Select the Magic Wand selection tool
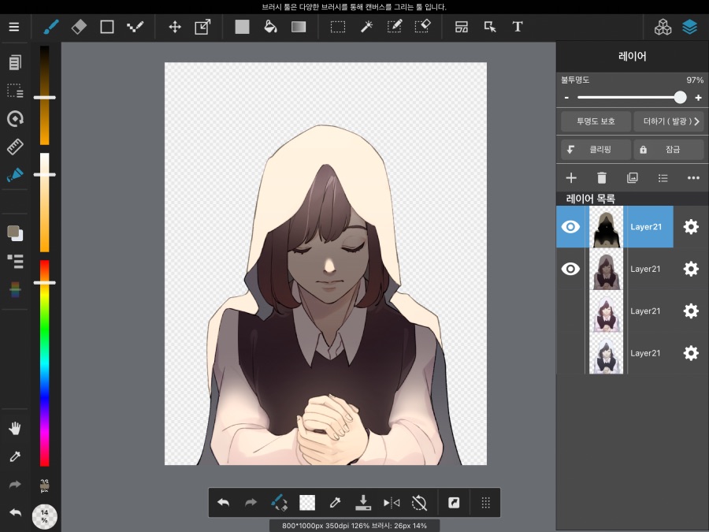This screenshot has width=709, height=532. pos(366,26)
